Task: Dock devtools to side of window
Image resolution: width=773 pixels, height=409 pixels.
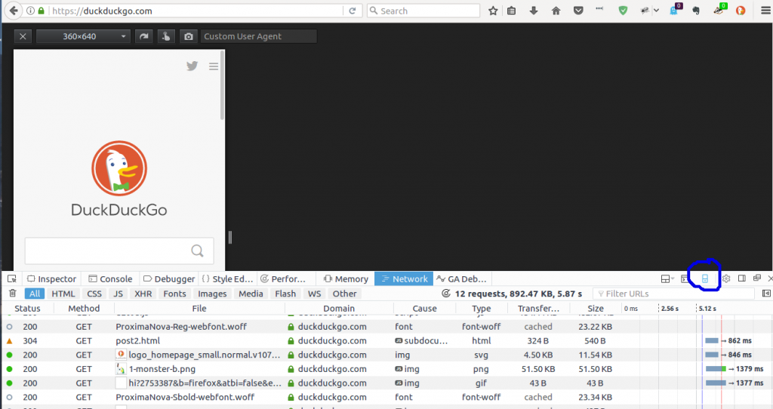Action: point(741,278)
